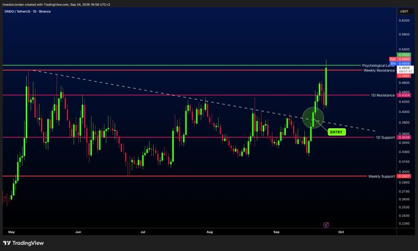Image resolution: width=418 pixels, height=251 pixels.
Task: Click the red 0.2937 price tag
Action: (404, 176)
